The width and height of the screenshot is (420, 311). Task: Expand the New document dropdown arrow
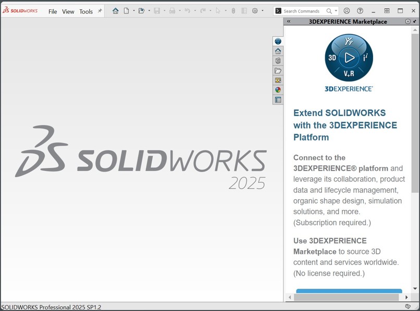point(134,11)
